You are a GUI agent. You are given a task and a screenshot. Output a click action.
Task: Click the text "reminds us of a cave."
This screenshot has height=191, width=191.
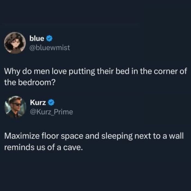pyautogui.click(x=43, y=147)
